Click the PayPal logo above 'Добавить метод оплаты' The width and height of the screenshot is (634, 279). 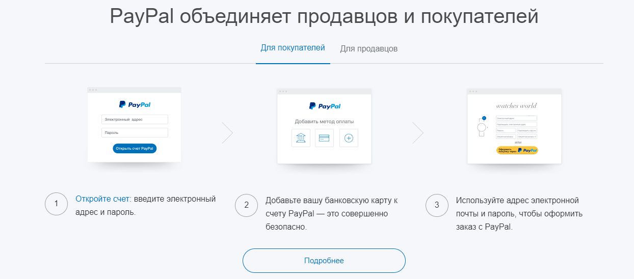coord(324,106)
